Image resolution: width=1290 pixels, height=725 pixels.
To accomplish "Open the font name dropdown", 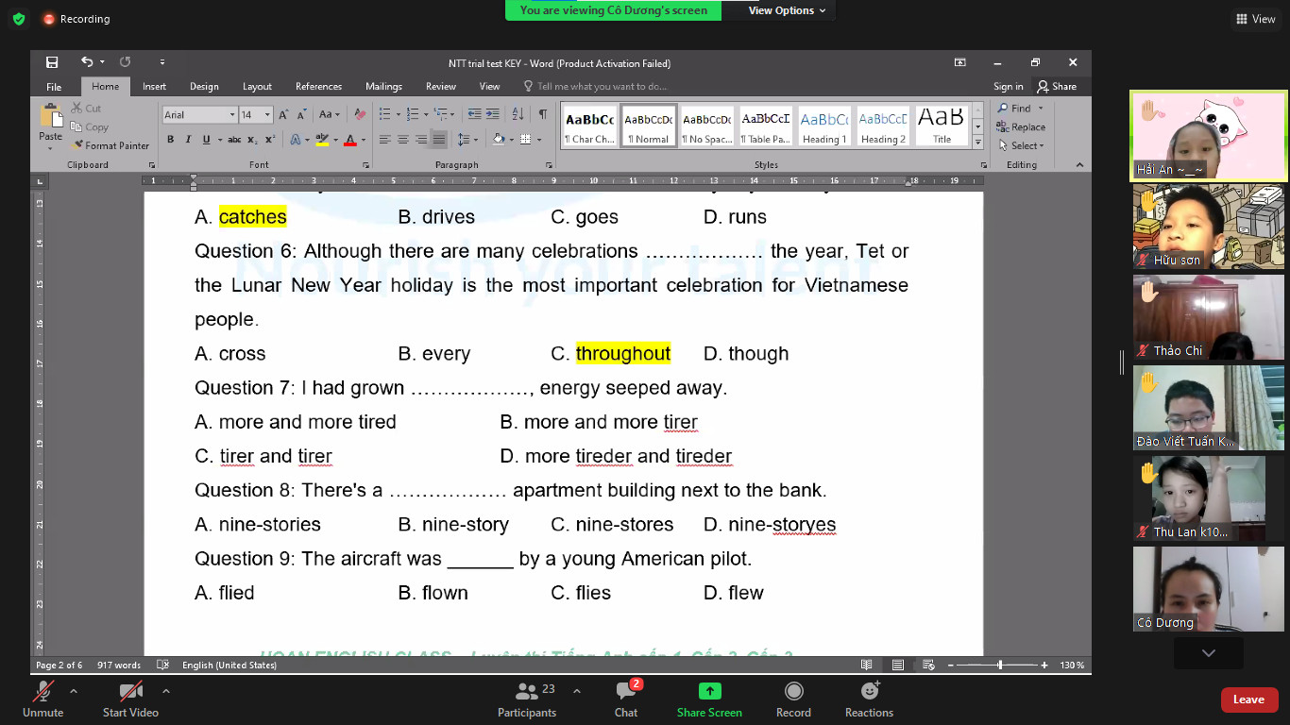I will (232, 115).
